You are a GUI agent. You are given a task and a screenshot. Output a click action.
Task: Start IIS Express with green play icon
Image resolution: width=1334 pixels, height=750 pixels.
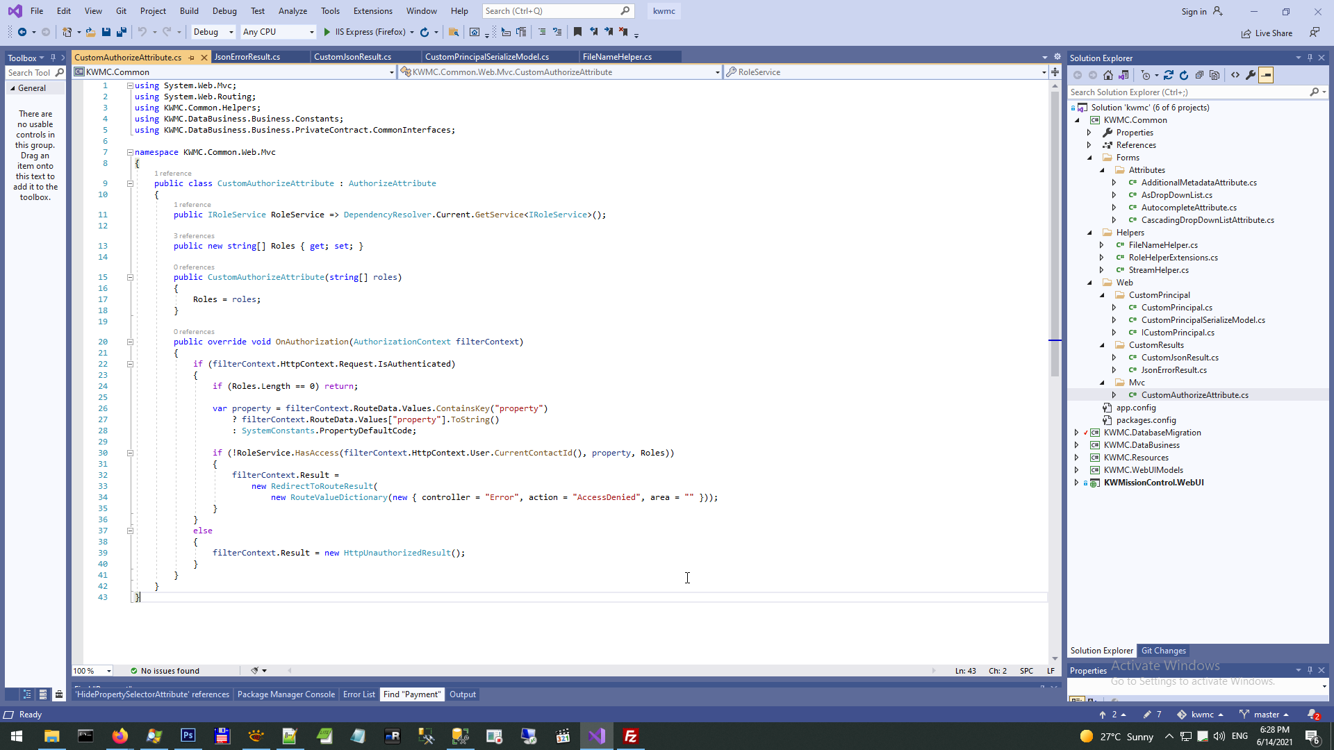point(327,32)
